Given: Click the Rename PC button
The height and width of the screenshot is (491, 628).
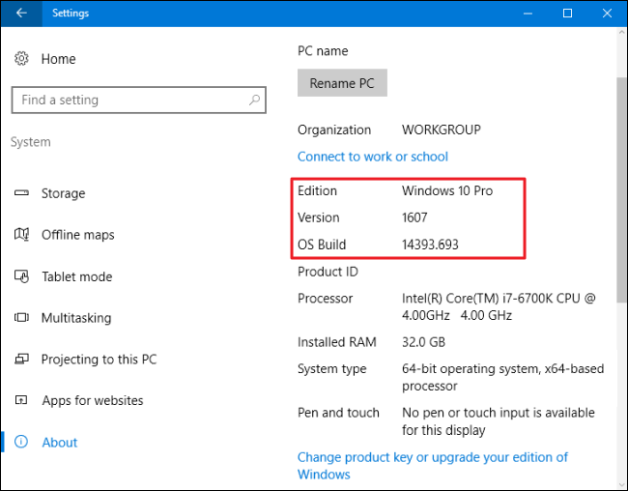Looking at the screenshot, I should (x=342, y=83).
